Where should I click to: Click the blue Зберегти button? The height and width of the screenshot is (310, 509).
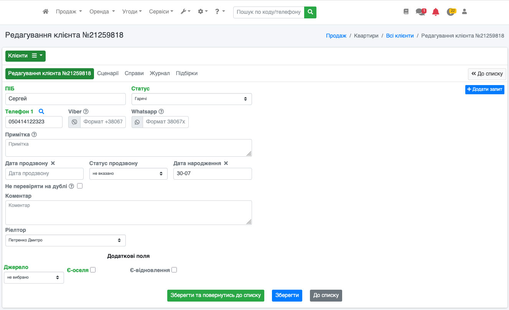point(287,295)
